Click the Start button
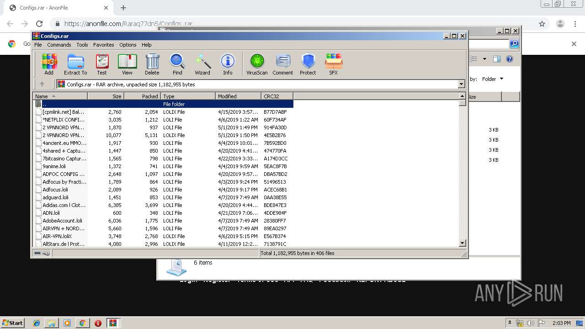The height and width of the screenshot is (329, 585). click(13, 323)
